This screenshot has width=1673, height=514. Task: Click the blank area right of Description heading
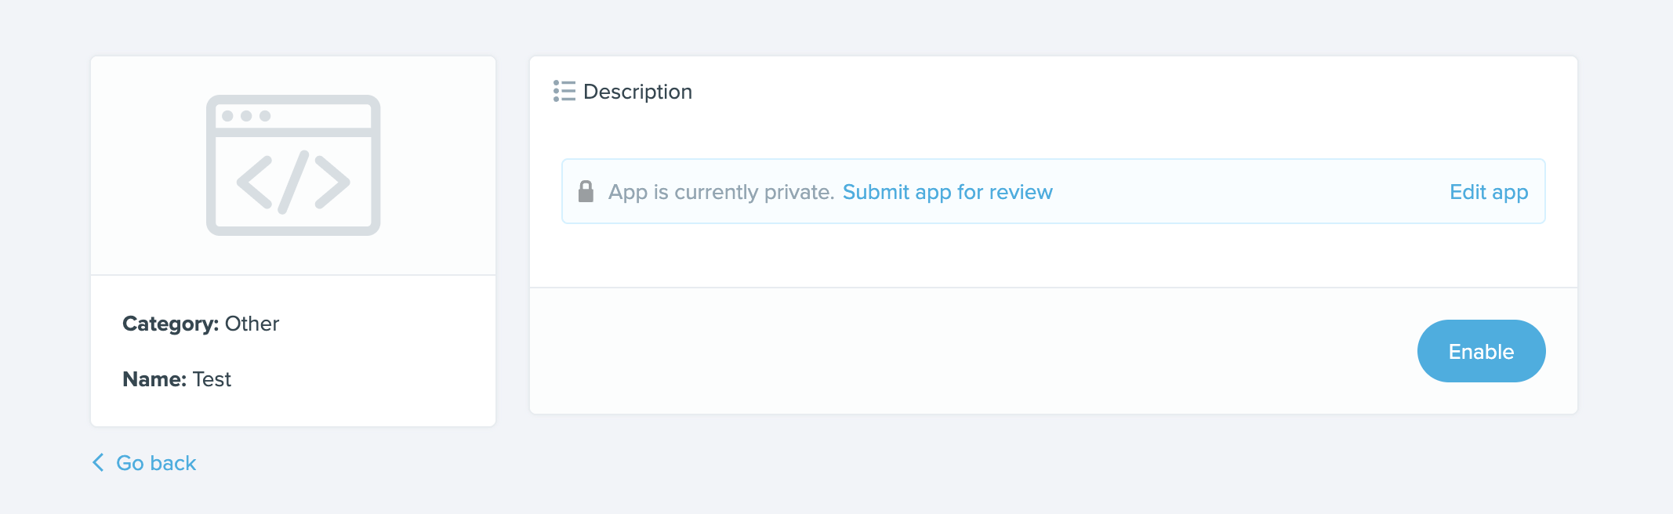coord(1098,92)
